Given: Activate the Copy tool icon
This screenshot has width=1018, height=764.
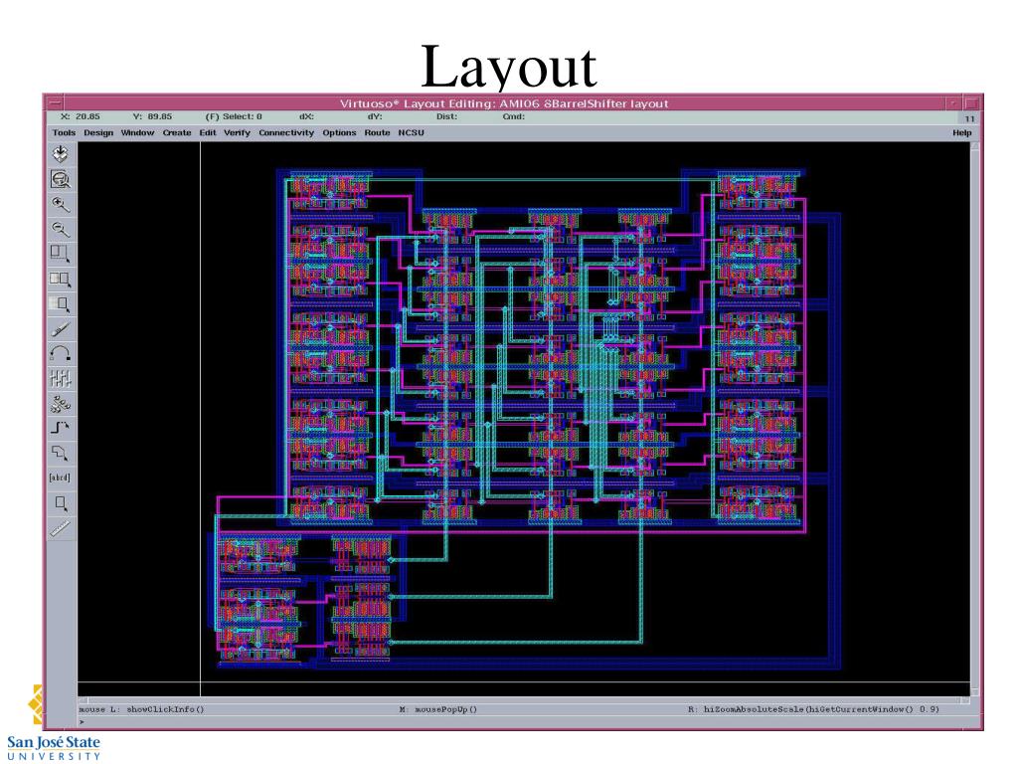Looking at the screenshot, I should point(61,279).
